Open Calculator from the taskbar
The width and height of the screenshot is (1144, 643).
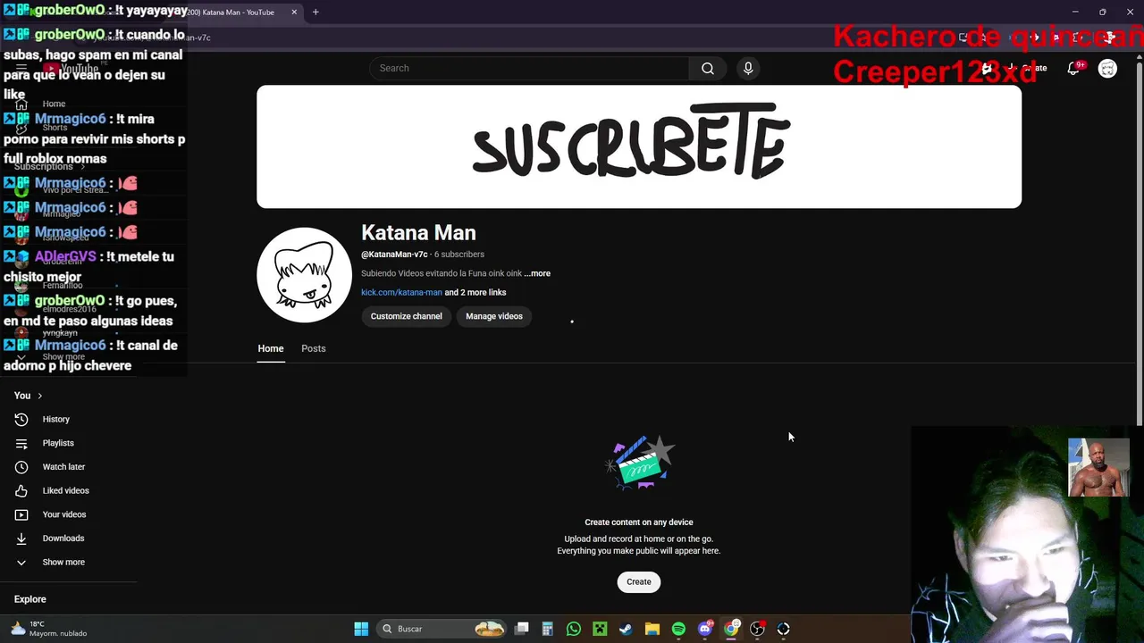point(547,629)
